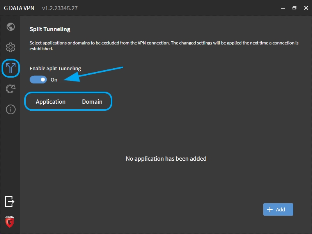The image size is (312, 234).
Task: Click the version number v1.2.23345.27
Action: coord(60,8)
